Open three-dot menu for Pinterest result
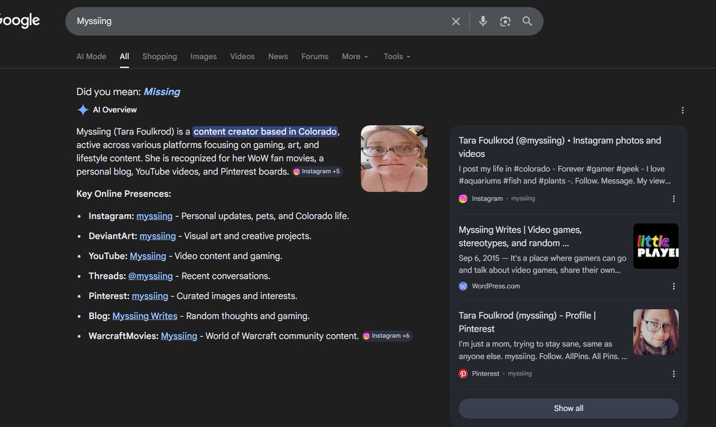 click(674, 374)
